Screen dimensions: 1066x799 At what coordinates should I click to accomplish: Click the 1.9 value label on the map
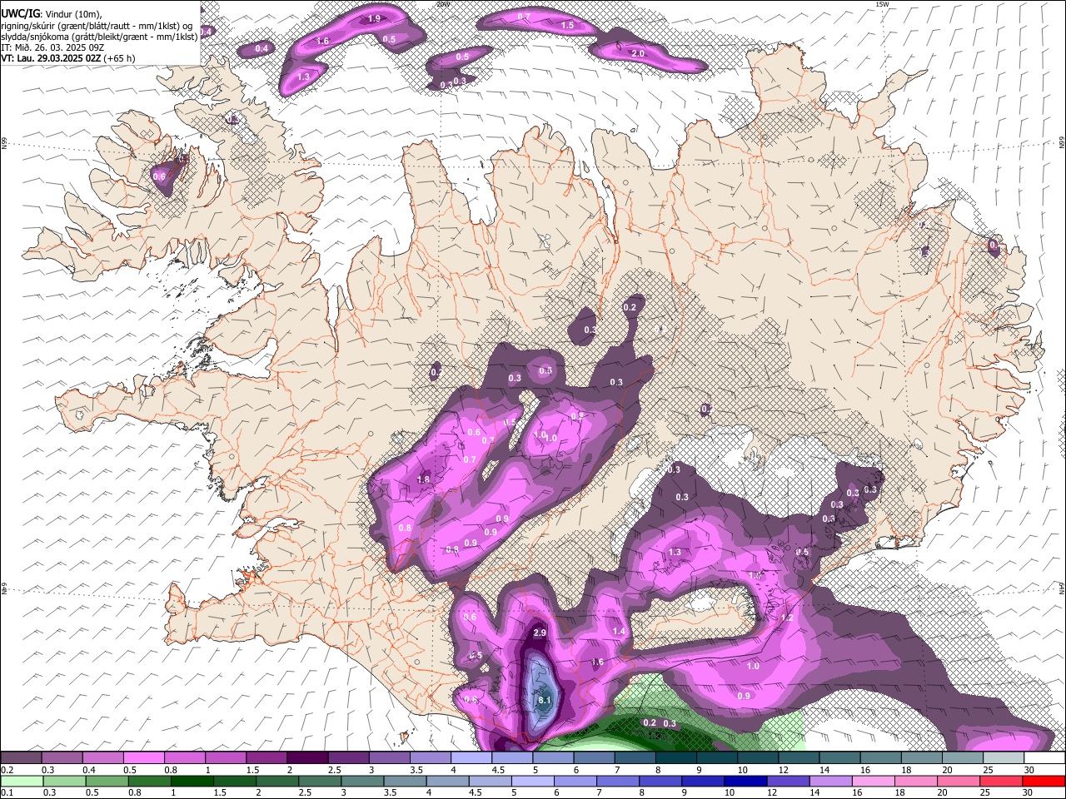click(374, 18)
